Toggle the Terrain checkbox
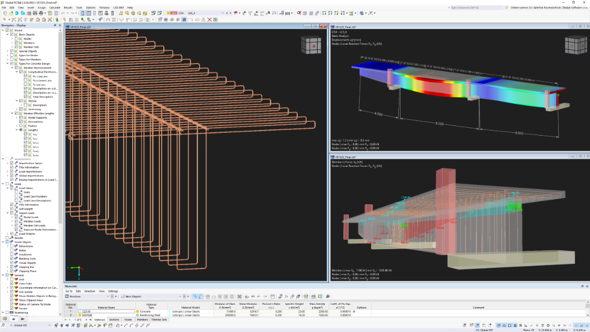This screenshot has height=332, width=590. point(12,308)
